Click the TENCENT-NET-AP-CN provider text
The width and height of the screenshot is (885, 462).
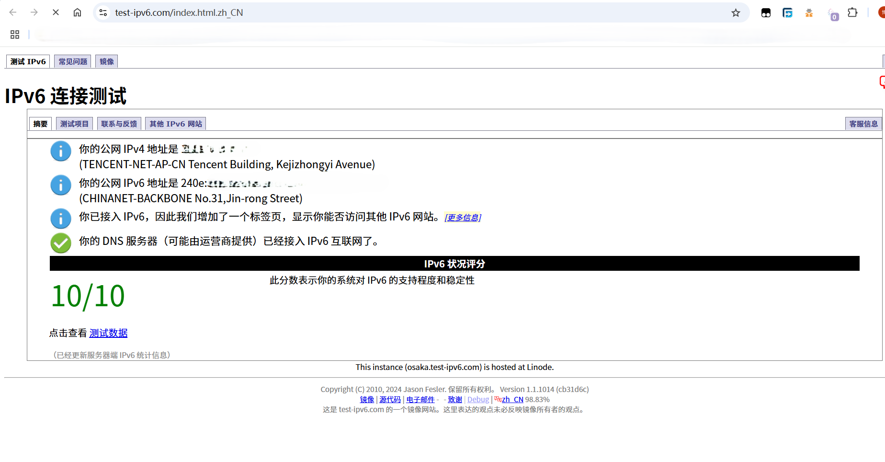point(227,164)
